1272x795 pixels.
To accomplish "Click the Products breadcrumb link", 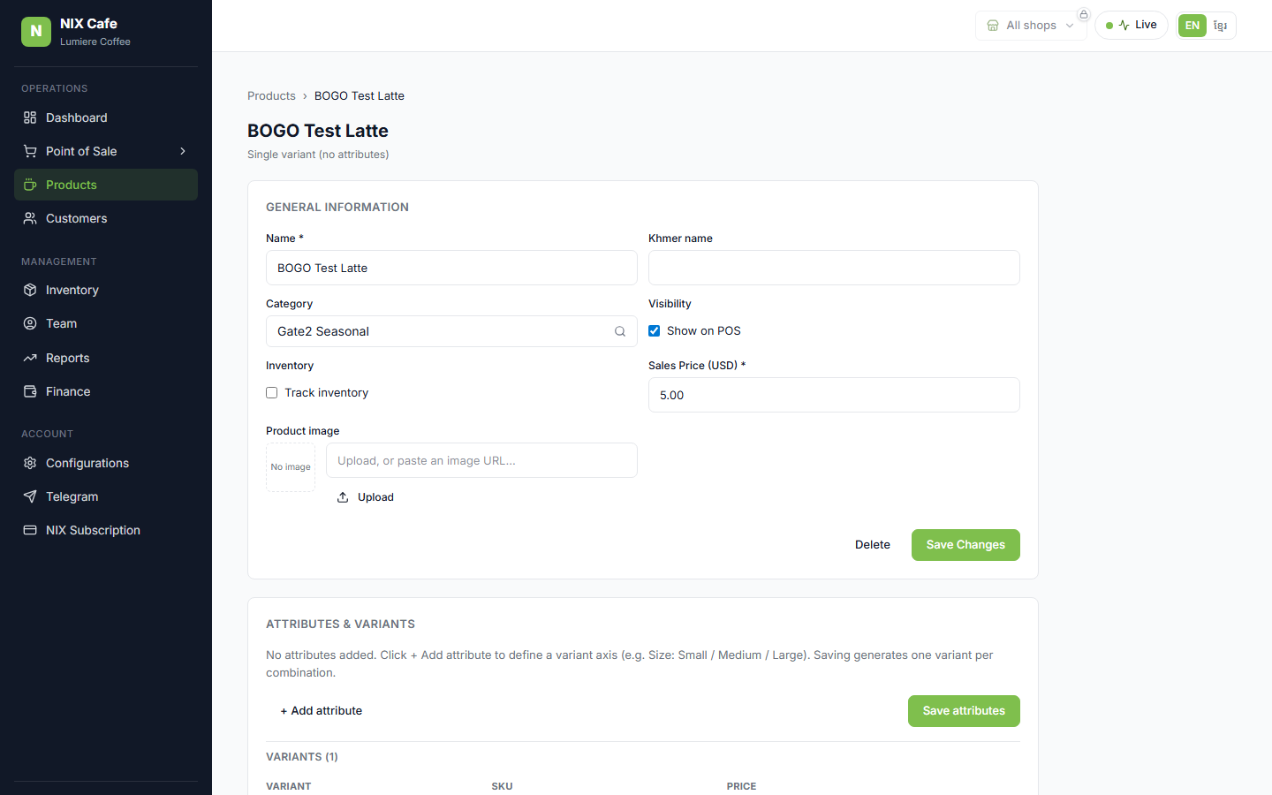I will (x=271, y=95).
